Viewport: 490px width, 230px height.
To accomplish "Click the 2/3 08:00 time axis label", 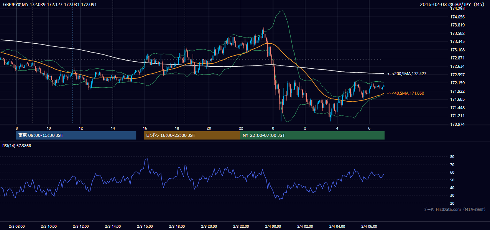I will point(16,226).
